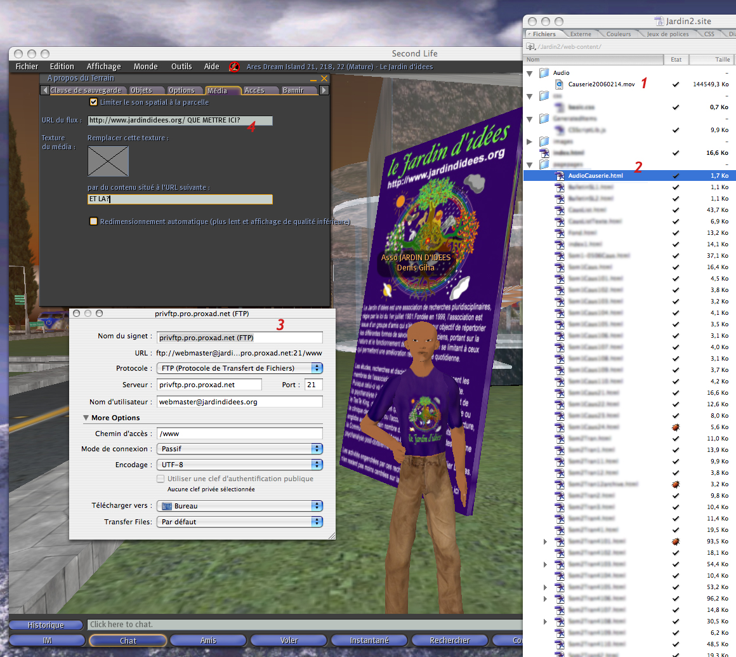Image resolution: width=736 pixels, height=657 pixels.
Task: Click the page icon in the 96,2 Ko row
Action: [x=560, y=599]
